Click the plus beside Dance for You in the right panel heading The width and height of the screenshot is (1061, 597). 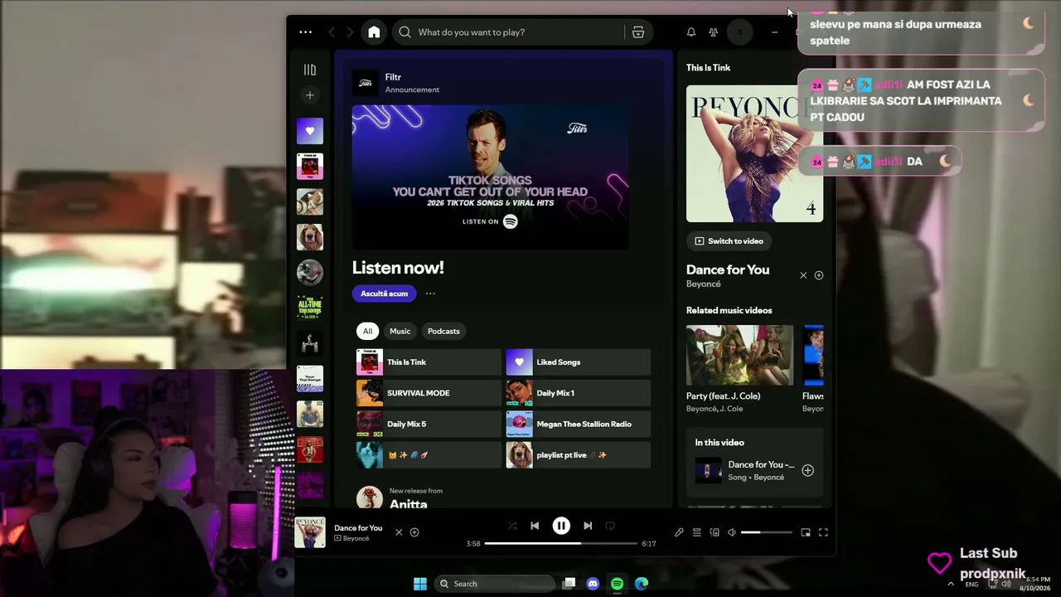(819, 275)
